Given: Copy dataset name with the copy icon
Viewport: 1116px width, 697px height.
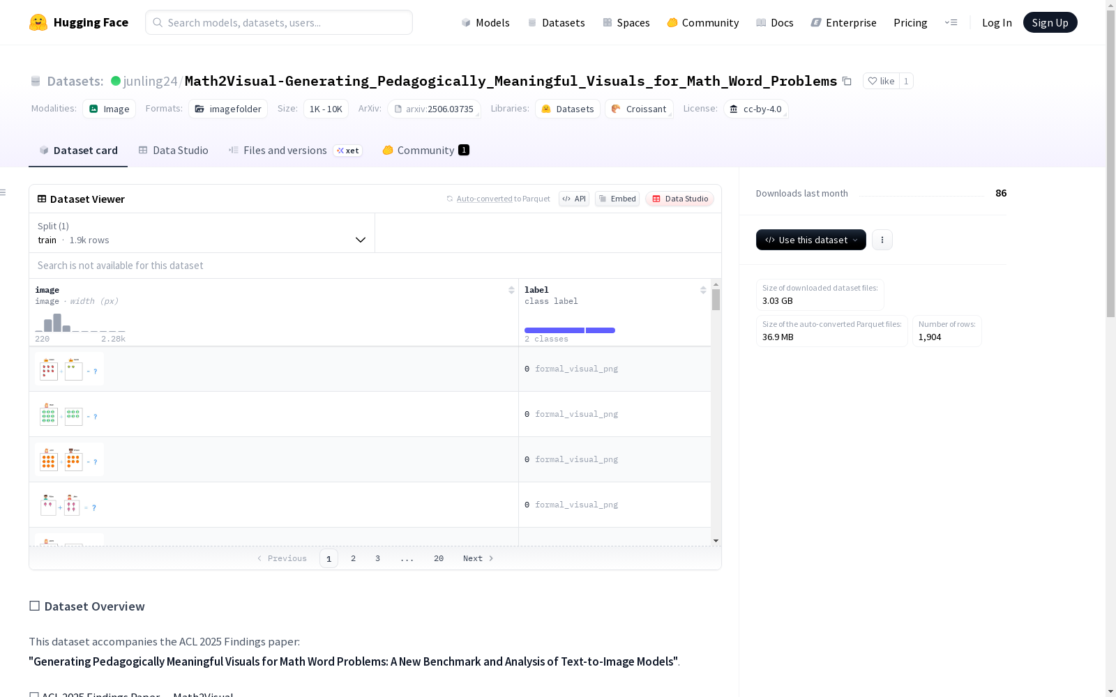Looking at the screenshot, I should [847, 81].
